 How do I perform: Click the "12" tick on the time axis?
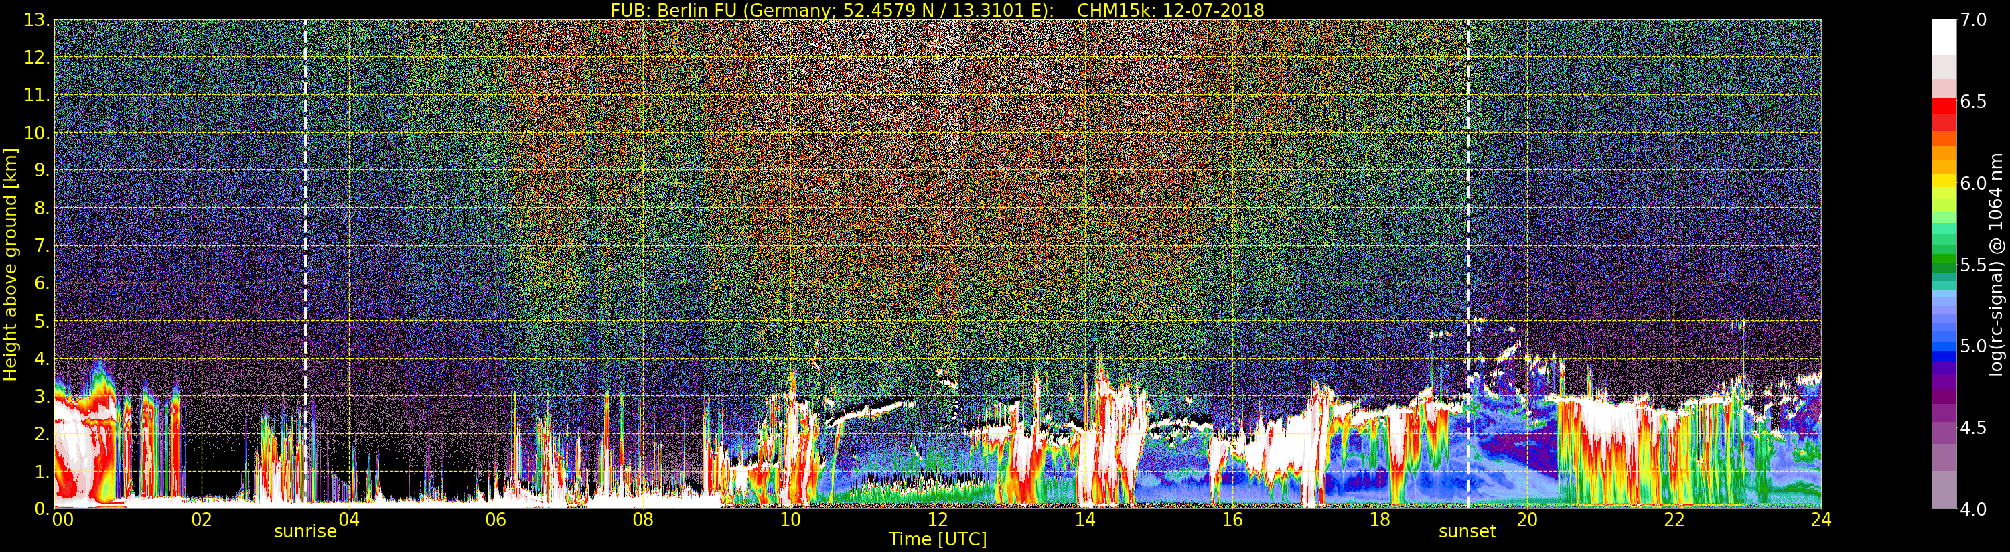tap(938, 519)
